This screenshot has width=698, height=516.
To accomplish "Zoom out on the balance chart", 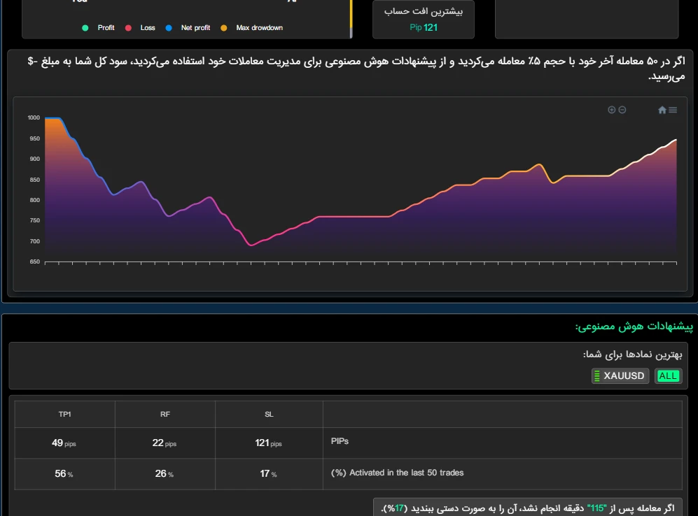I will point(622,110).
